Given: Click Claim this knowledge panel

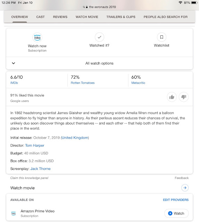Looking at the screenshot, I should [x=29, y=178].
